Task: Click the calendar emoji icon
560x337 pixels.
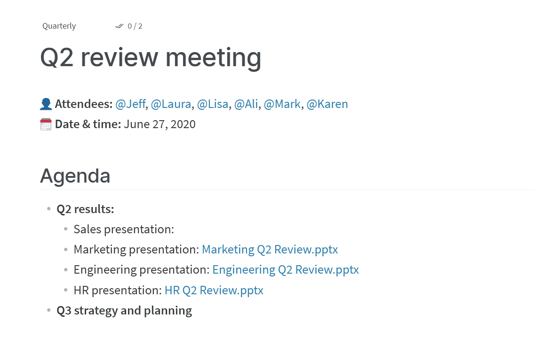Action: (x=46, y=124)
